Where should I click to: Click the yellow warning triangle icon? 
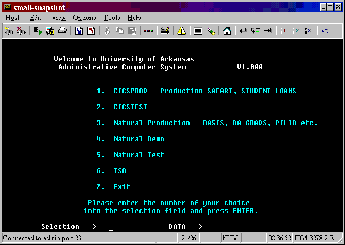point(182,30)
